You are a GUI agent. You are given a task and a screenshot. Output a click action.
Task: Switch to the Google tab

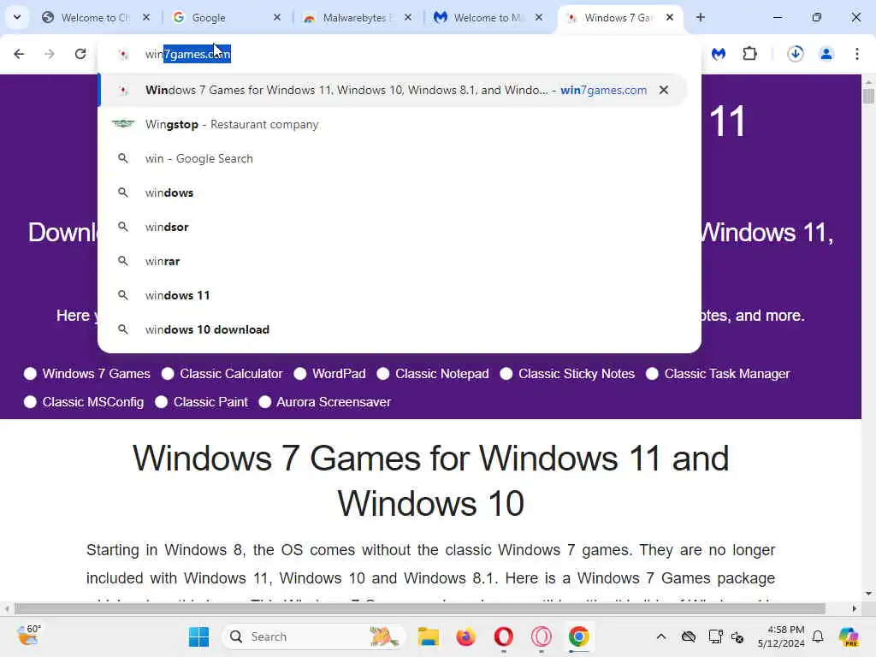tap(223, 17)
